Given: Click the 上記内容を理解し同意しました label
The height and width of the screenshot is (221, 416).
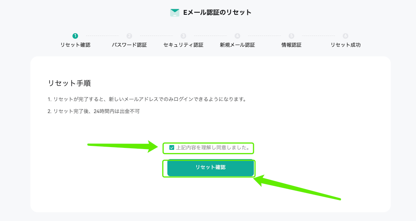Looking at the screenshot, I should pos(213,148).
